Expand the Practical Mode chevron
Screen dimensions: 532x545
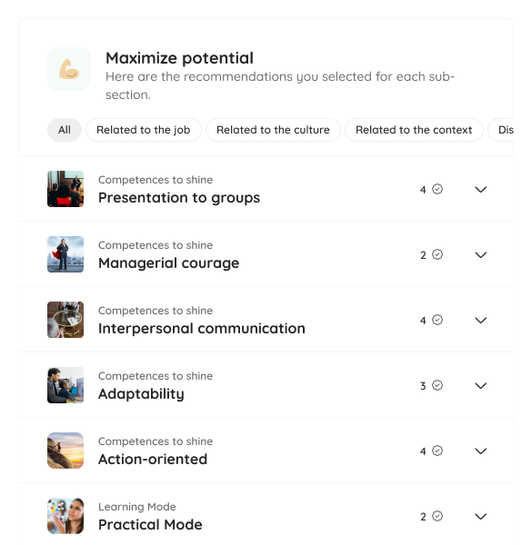tap(480, 516)
